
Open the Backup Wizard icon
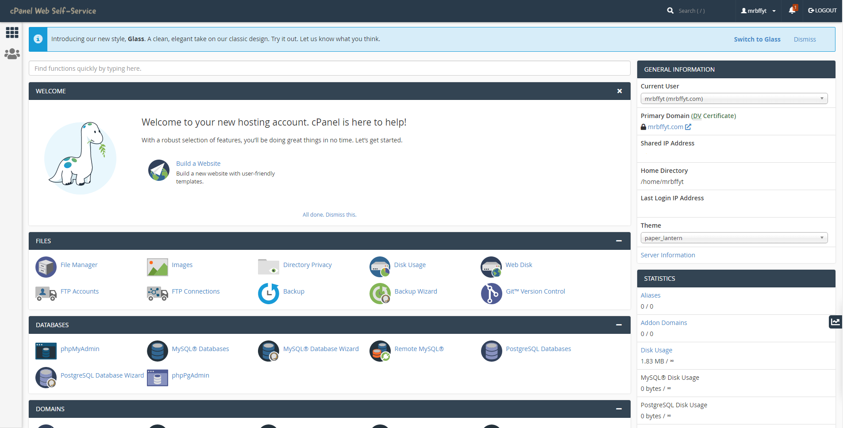[380, 293]
